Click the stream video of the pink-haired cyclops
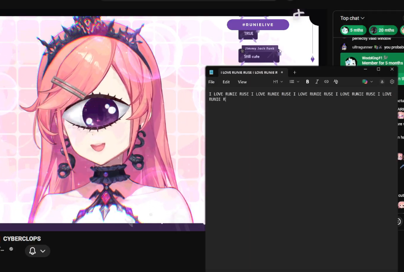The image size is (404, 272). [103, 120]
